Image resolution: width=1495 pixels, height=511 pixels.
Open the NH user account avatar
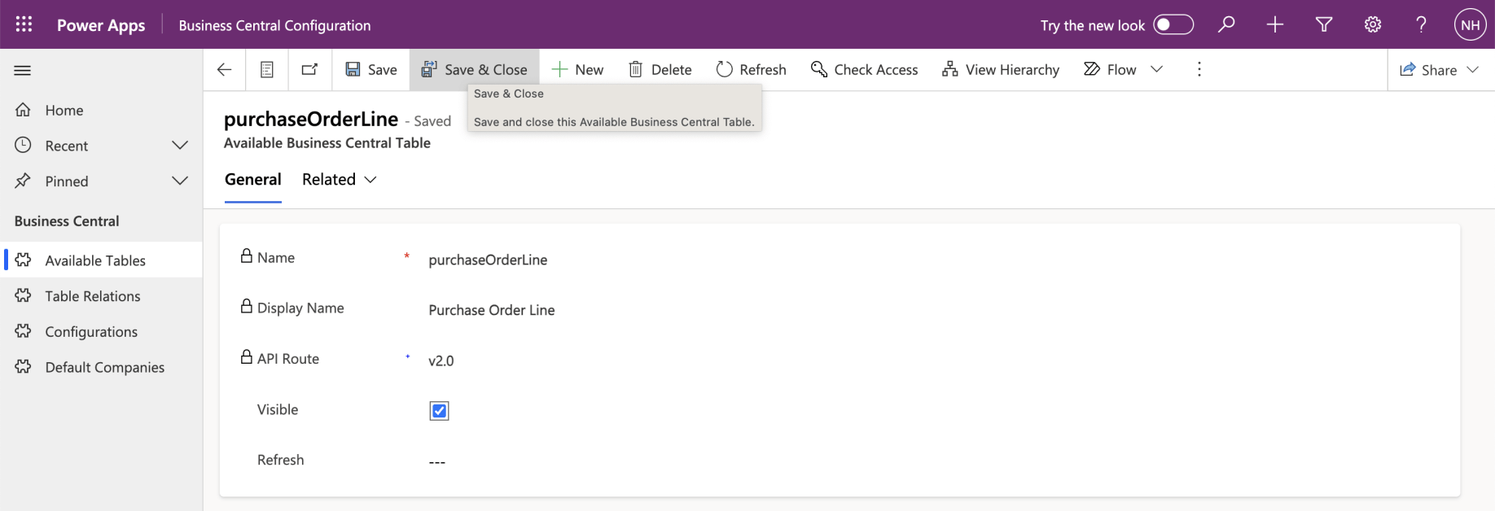click(1471, 24)
